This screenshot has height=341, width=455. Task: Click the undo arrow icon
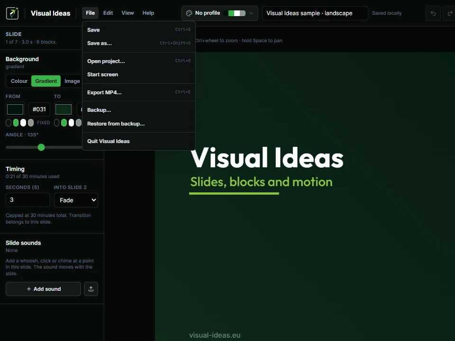[x=433, y=13]
